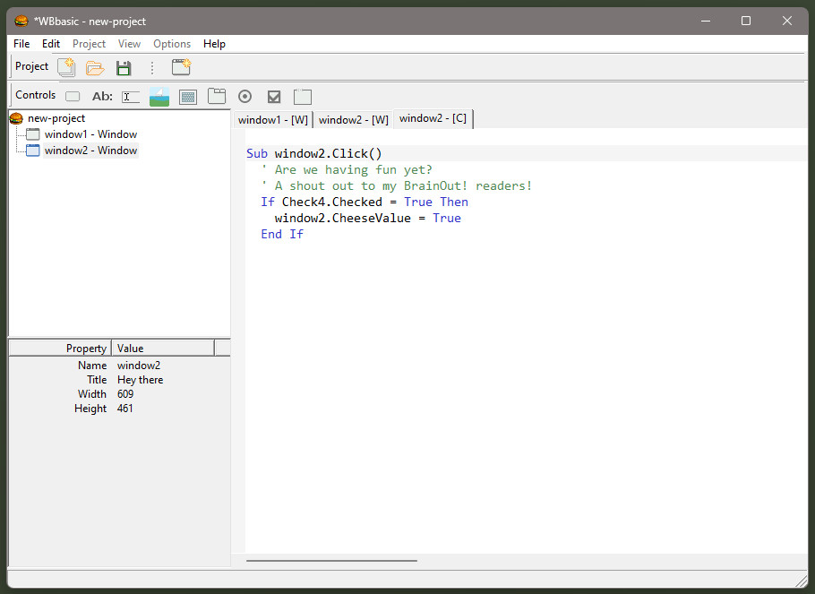Click the 'If Check4.Checked = True Then' line

365,202
